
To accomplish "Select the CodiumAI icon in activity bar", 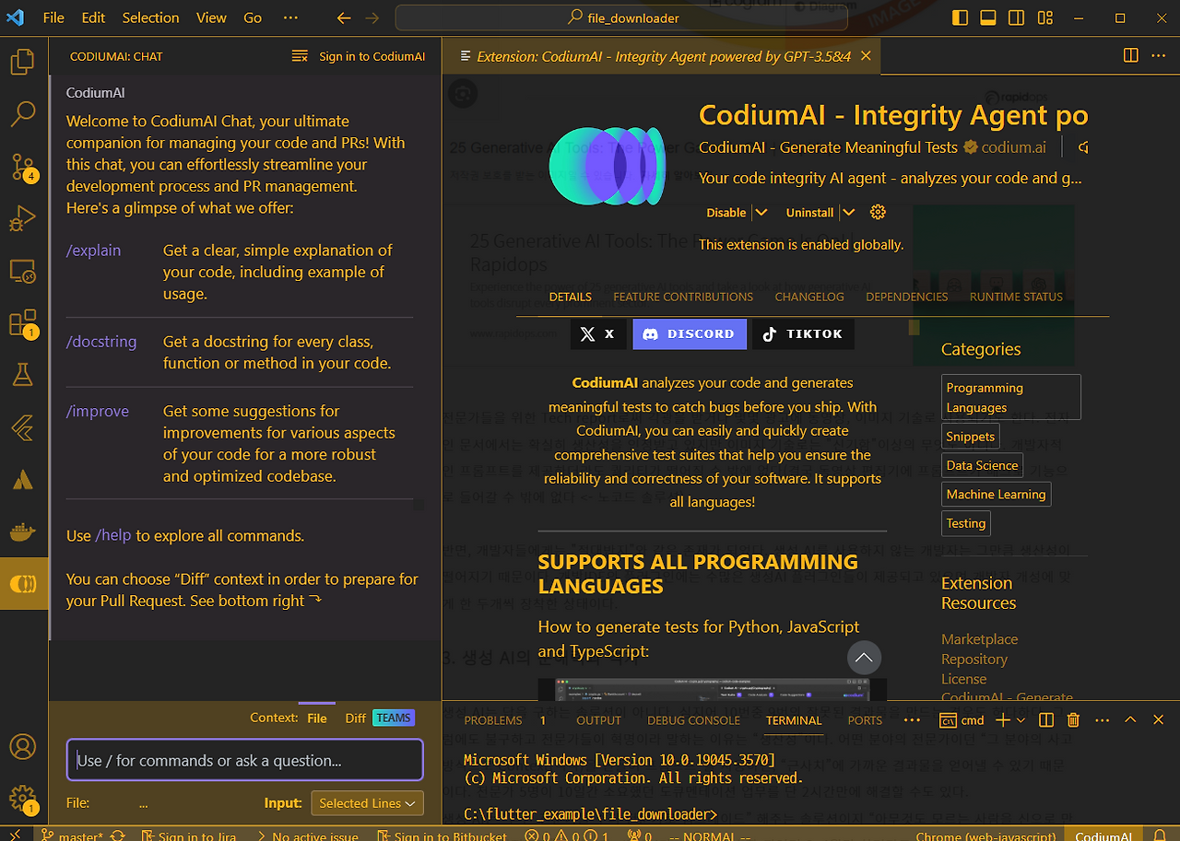I will click(x=23, y=584).
